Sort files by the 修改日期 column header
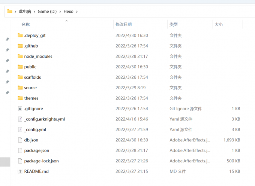The image size is (255, 186). pos(123,24)
